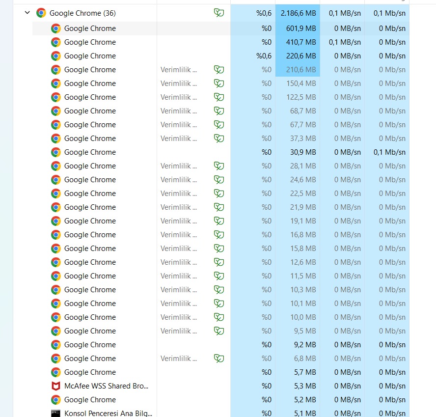
Task: Click the 5,2 MB memory value
Action: (x=305, y=400)
